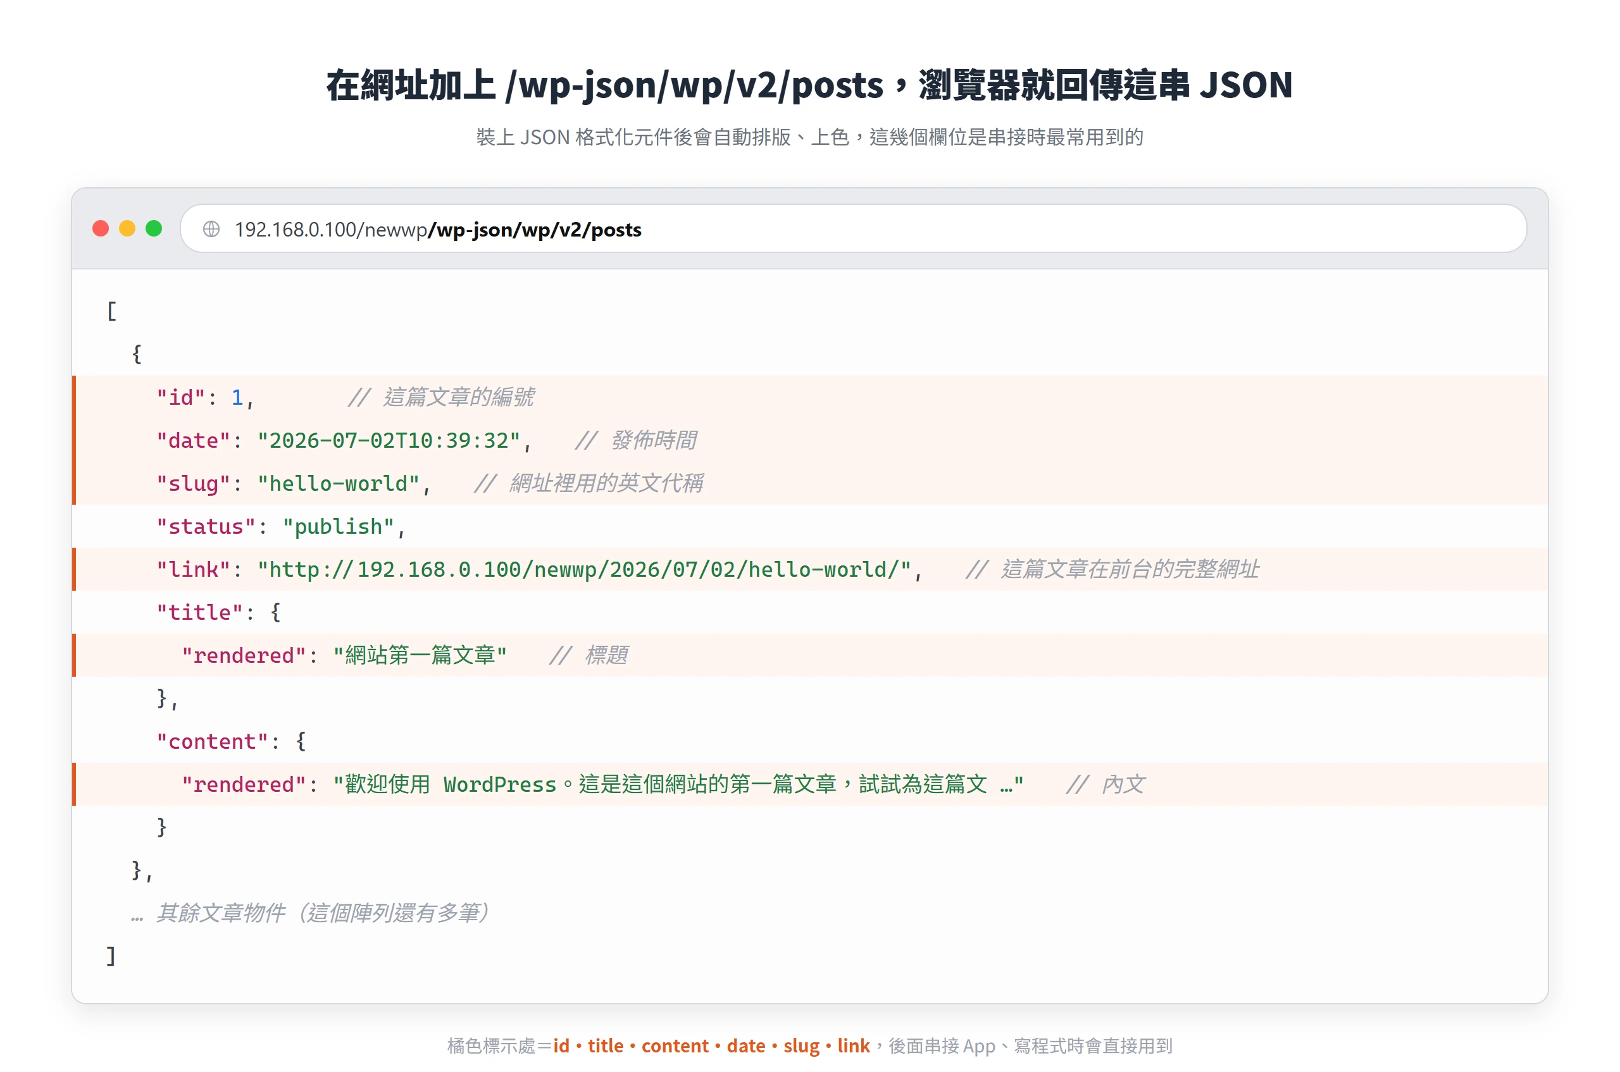Image resolution: width=1620 pixels, height=1072 pixels.
Task: Select the content text starting "歡迎使用 WordPress"
Action: click(x=678, y=784)
